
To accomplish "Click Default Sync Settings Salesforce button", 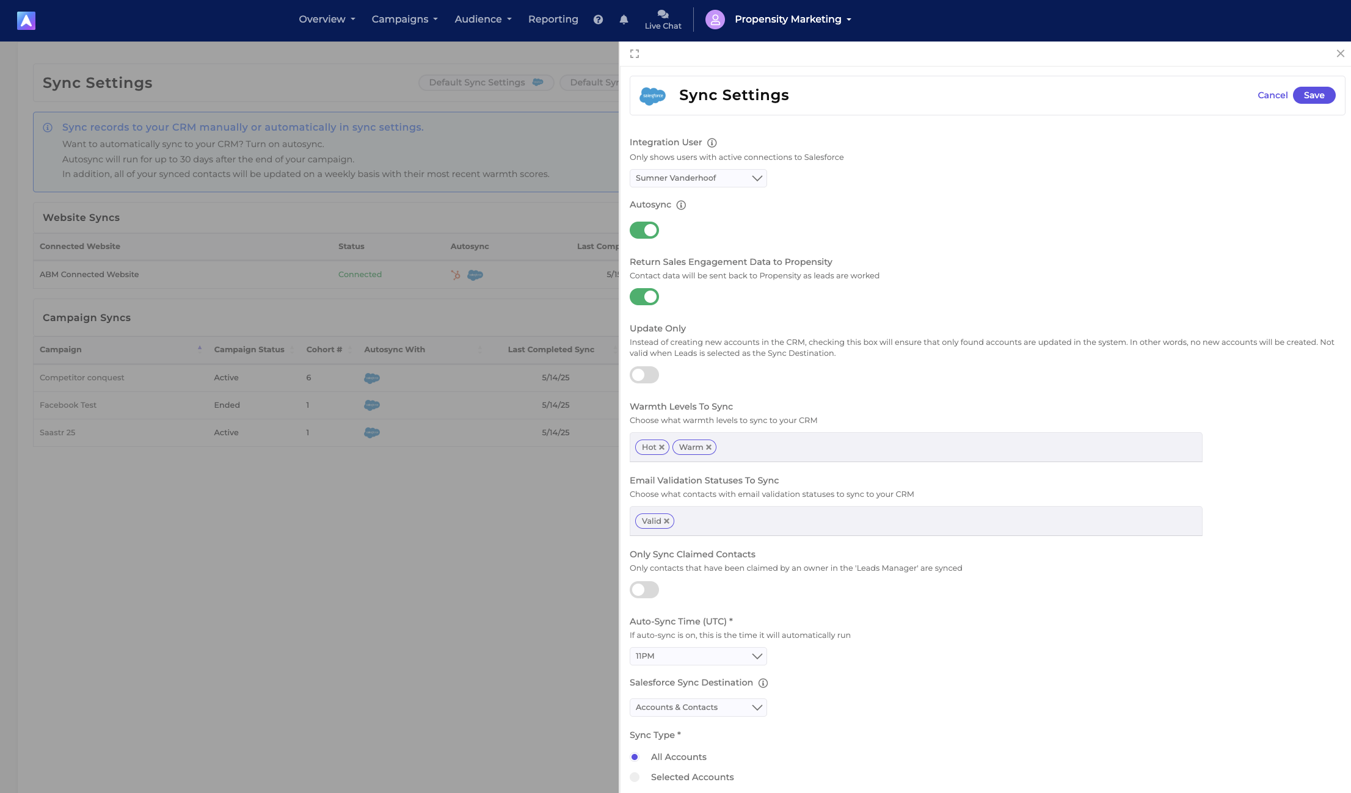I will [x=486, y=82].
